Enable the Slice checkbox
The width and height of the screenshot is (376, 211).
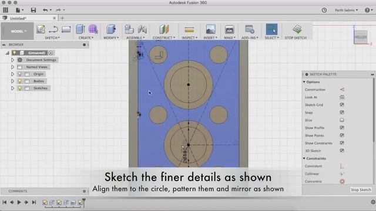(342, 120)
